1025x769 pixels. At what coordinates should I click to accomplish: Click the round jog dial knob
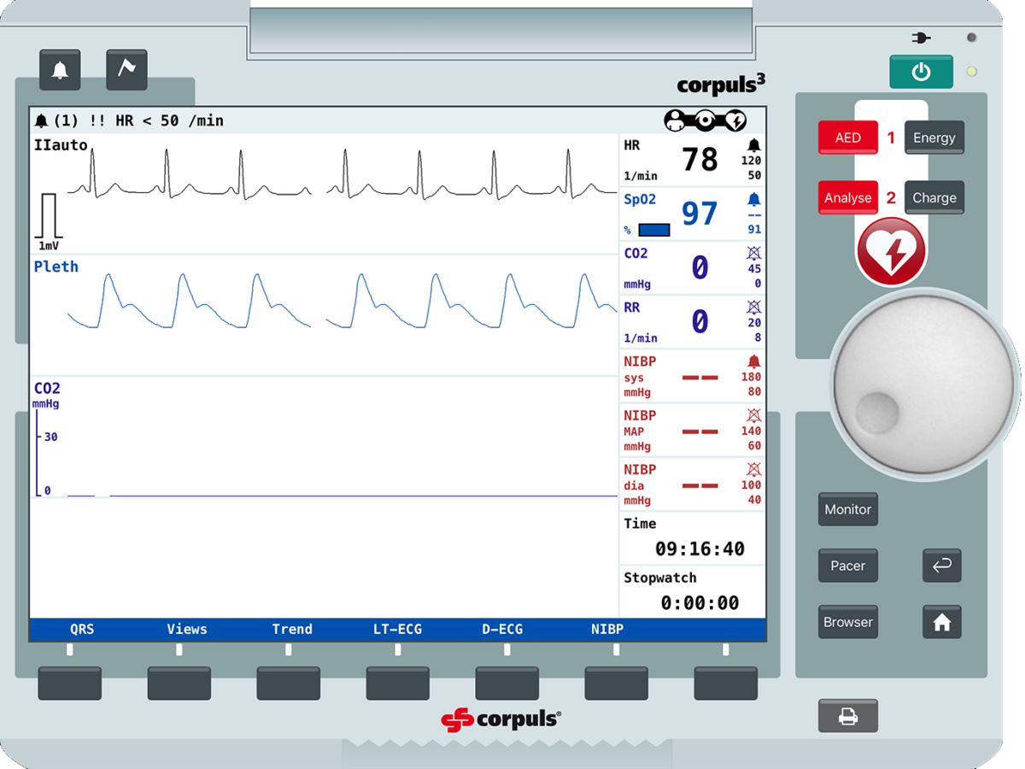point(925,381)
